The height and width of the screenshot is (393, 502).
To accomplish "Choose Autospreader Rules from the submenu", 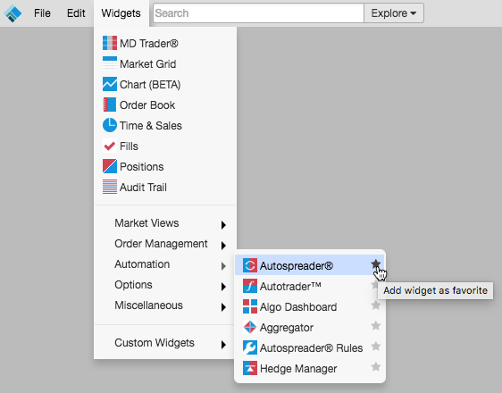I will point(310,347).
